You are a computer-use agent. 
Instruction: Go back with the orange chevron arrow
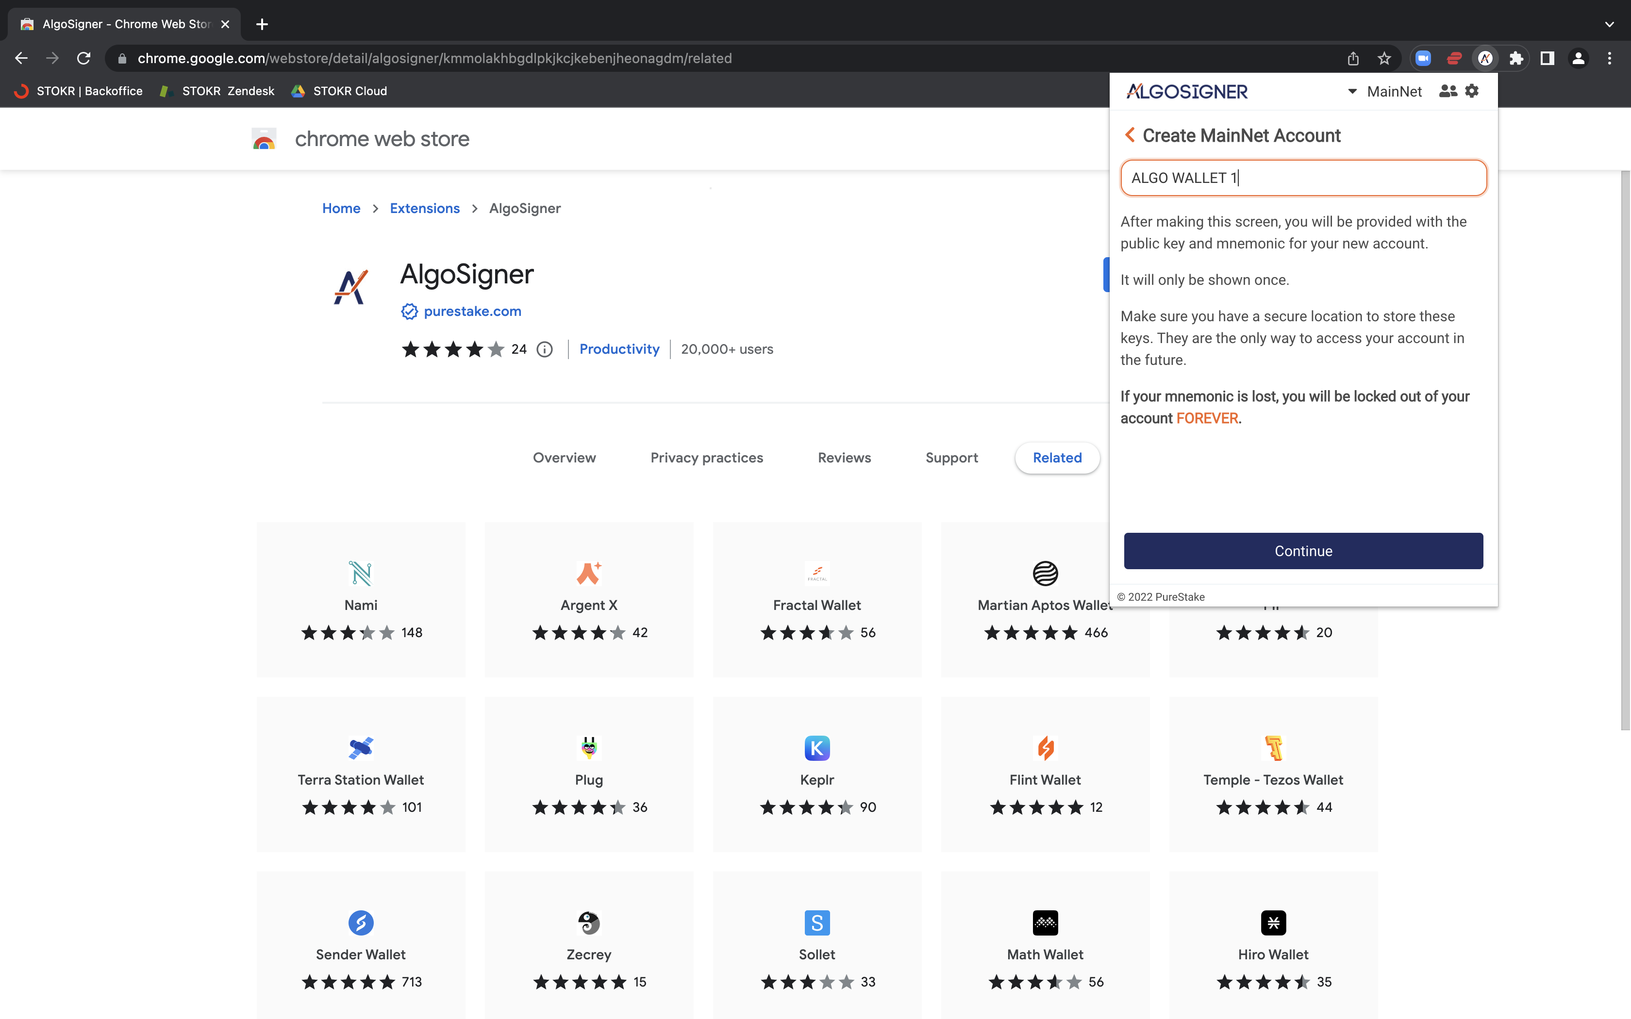pos(1130,135)
